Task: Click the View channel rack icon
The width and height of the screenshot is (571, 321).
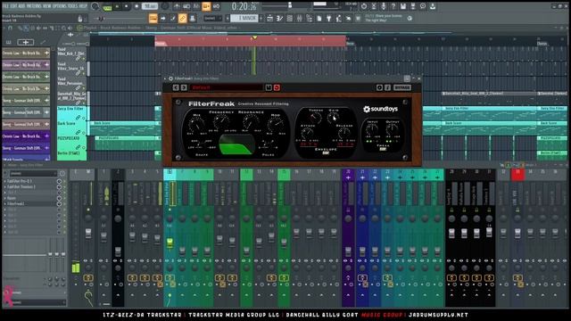Action: pos(290,18)
